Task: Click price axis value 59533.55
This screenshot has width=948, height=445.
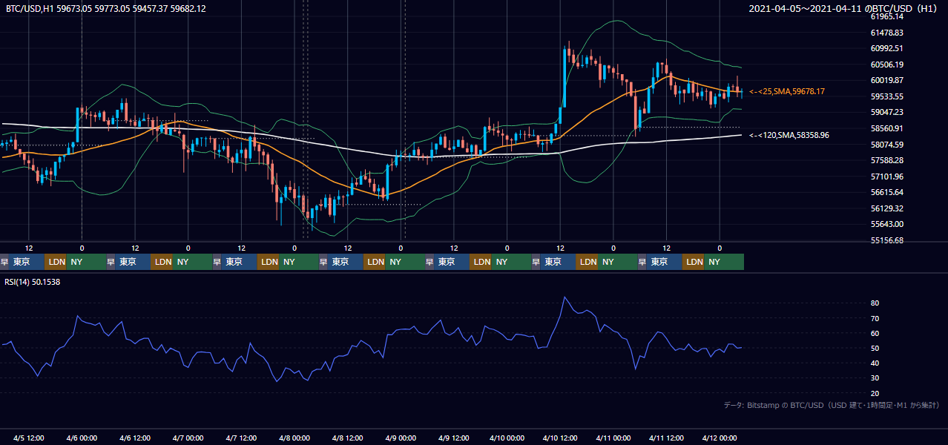Action: pos(886,96)
